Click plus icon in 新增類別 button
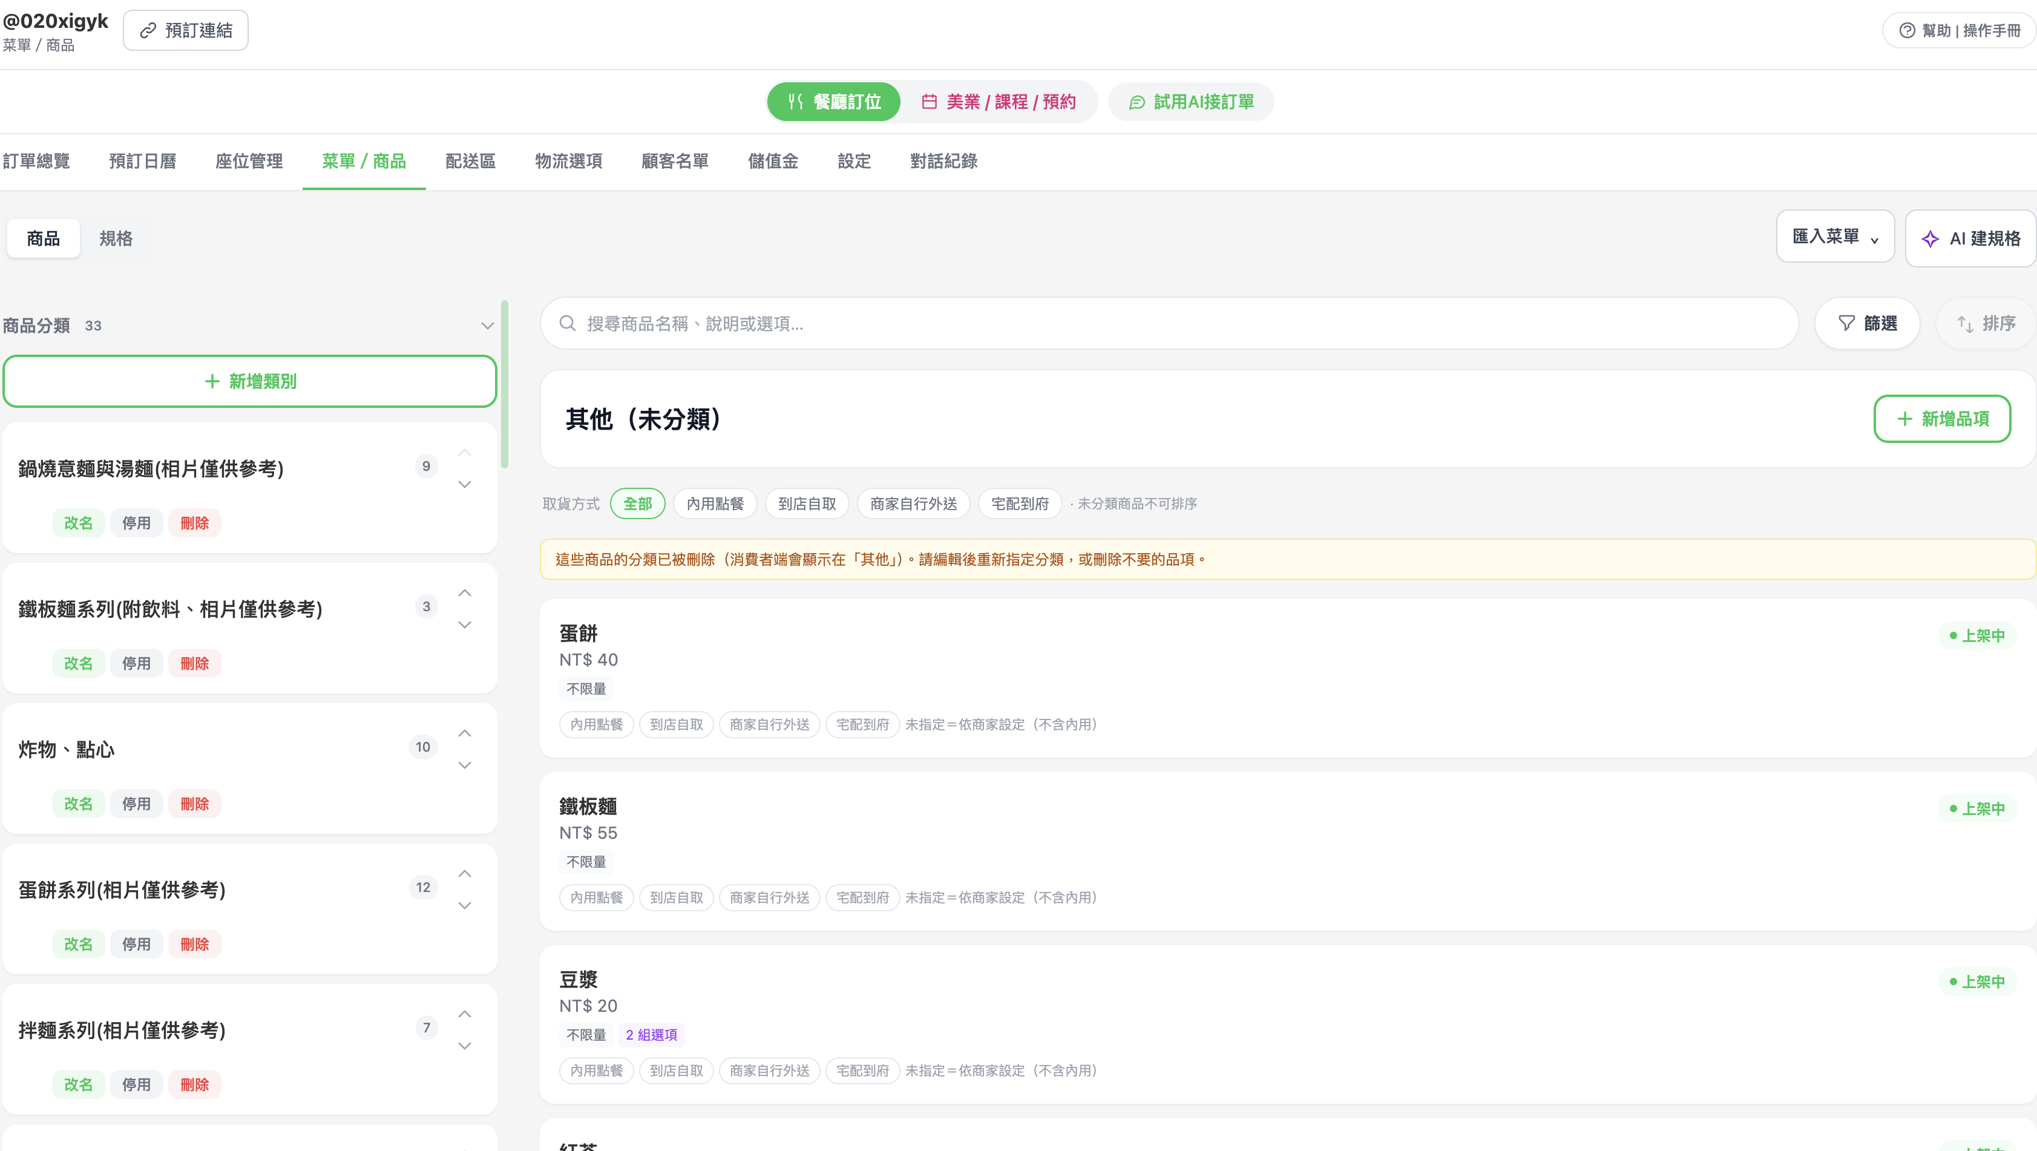Viewport: 2037px width, 1151px height. 211,382
